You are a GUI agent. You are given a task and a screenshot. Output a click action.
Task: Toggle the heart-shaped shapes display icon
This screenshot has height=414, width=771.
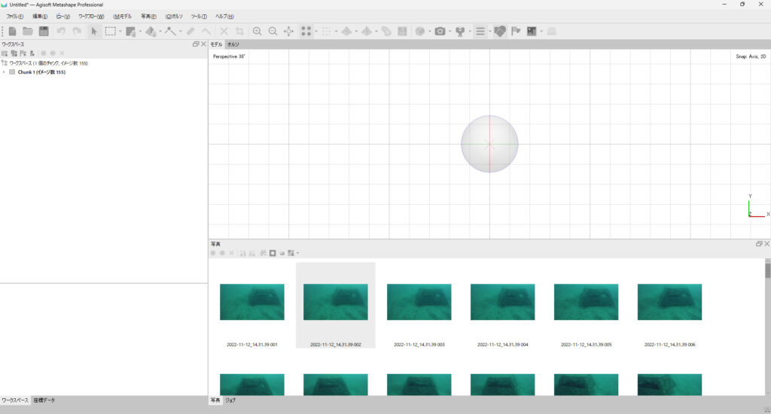(x=500, y=32)
